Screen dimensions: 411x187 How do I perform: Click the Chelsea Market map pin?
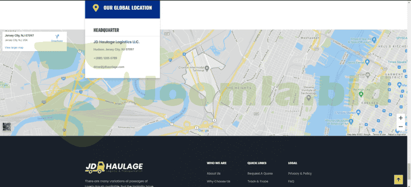pyautogui.click(x=359, y=112)
